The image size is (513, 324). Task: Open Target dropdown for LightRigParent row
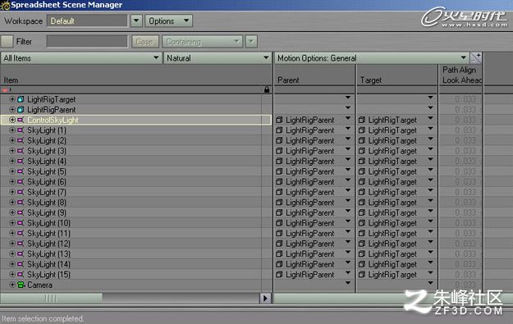pos(430,108)
